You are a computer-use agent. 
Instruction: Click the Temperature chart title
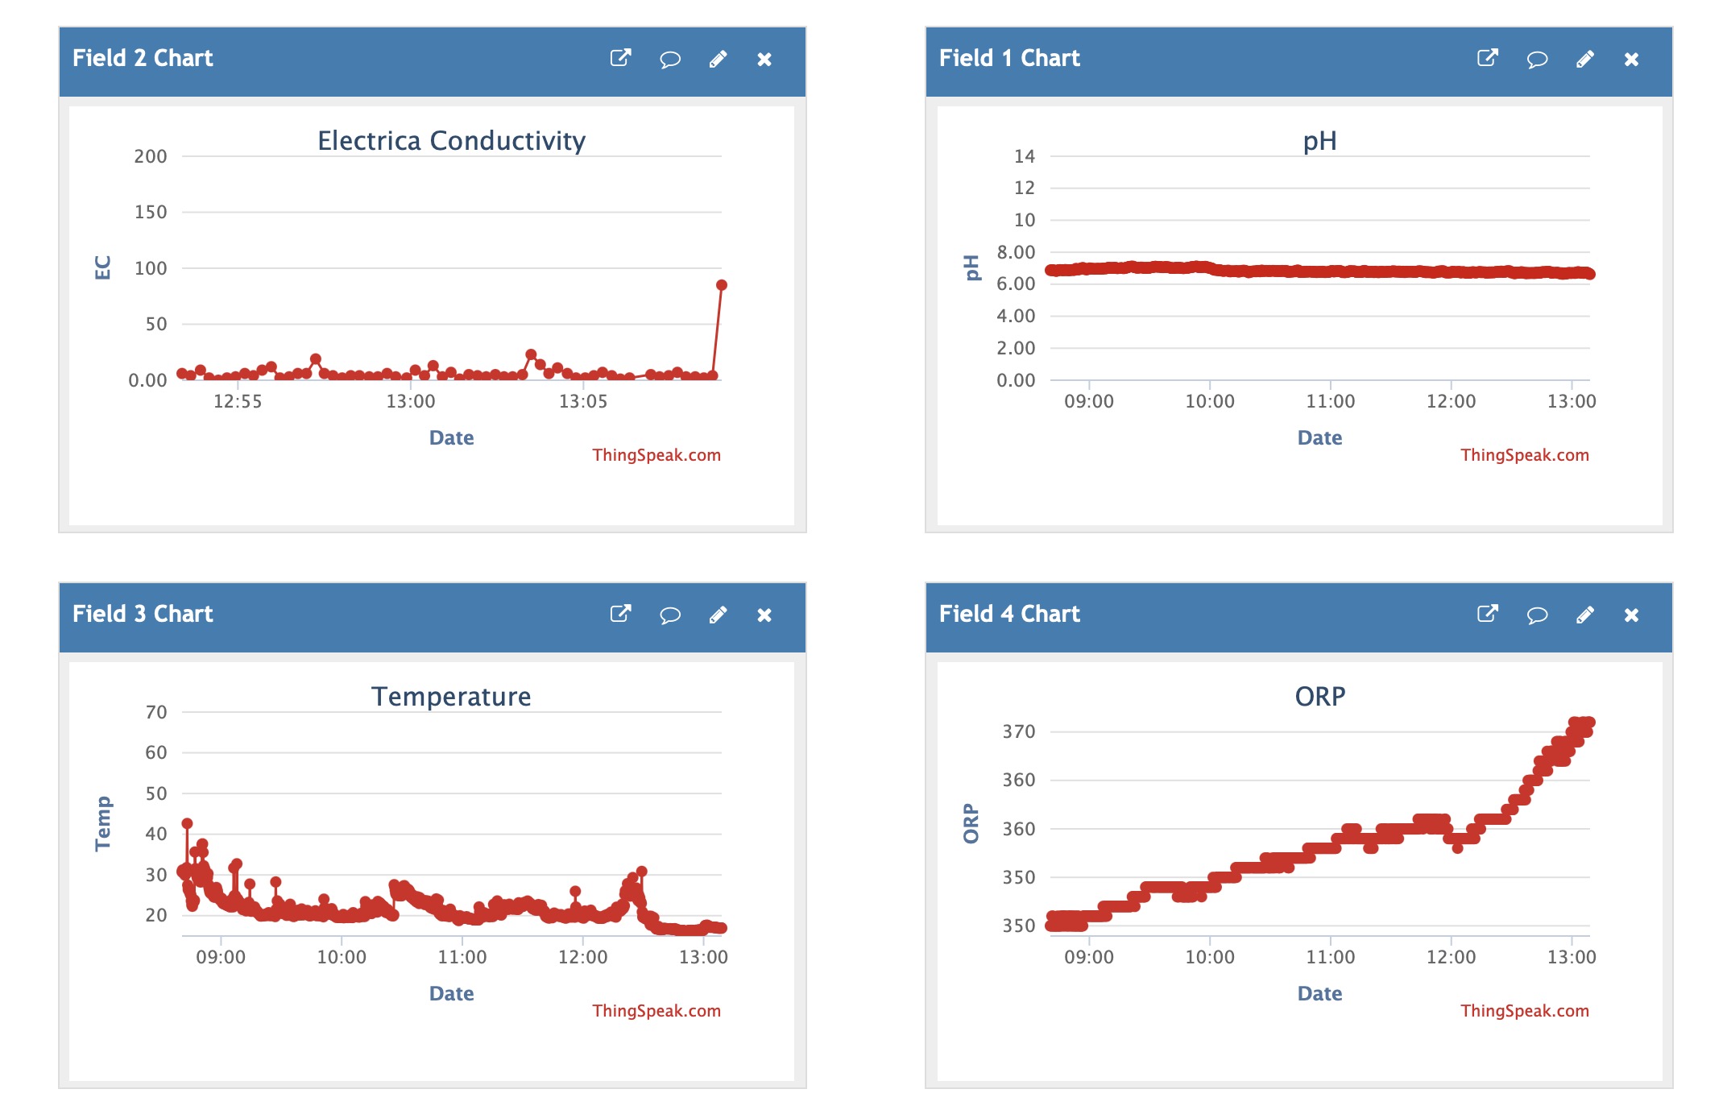click(x=451, y=697)
